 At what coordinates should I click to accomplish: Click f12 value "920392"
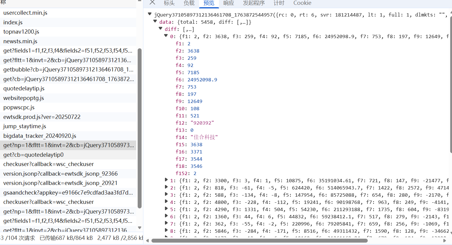(x=202, y=123)
